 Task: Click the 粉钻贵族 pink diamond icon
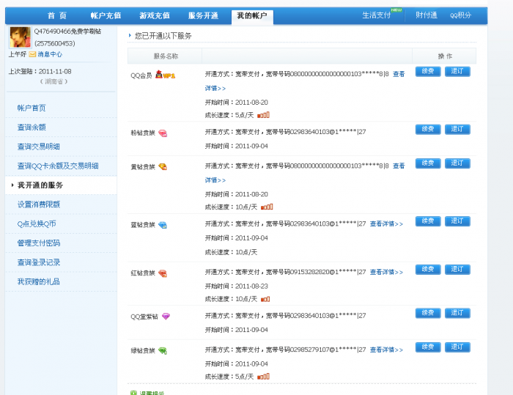[163, 133]
